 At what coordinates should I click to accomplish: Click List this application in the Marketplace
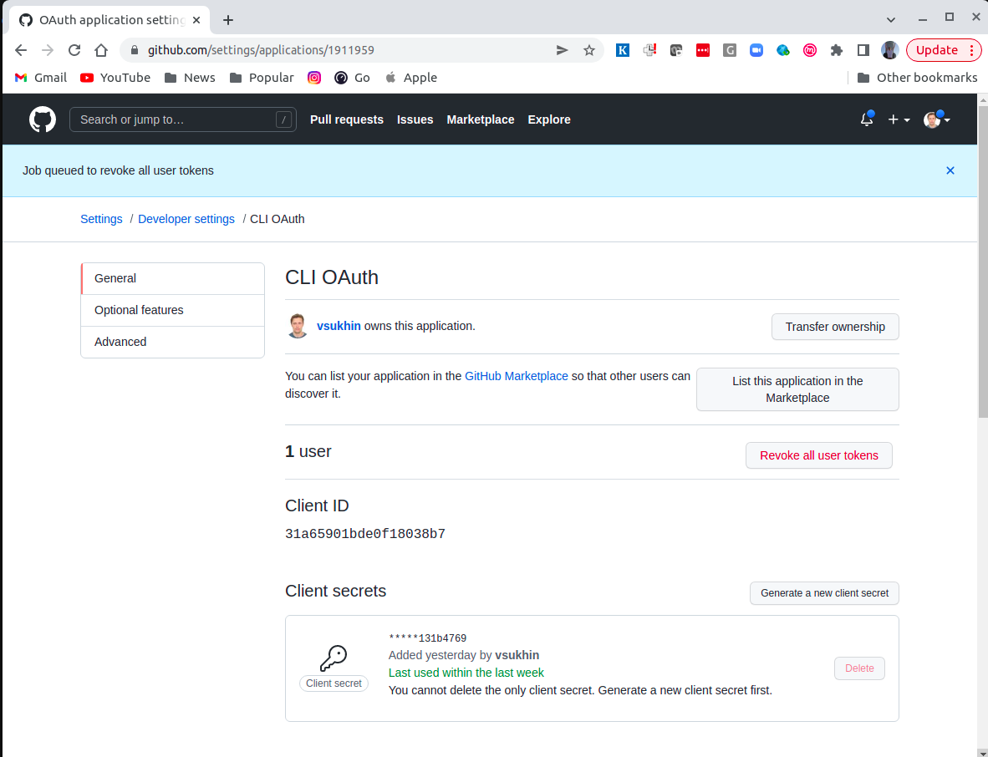[797, 389]
